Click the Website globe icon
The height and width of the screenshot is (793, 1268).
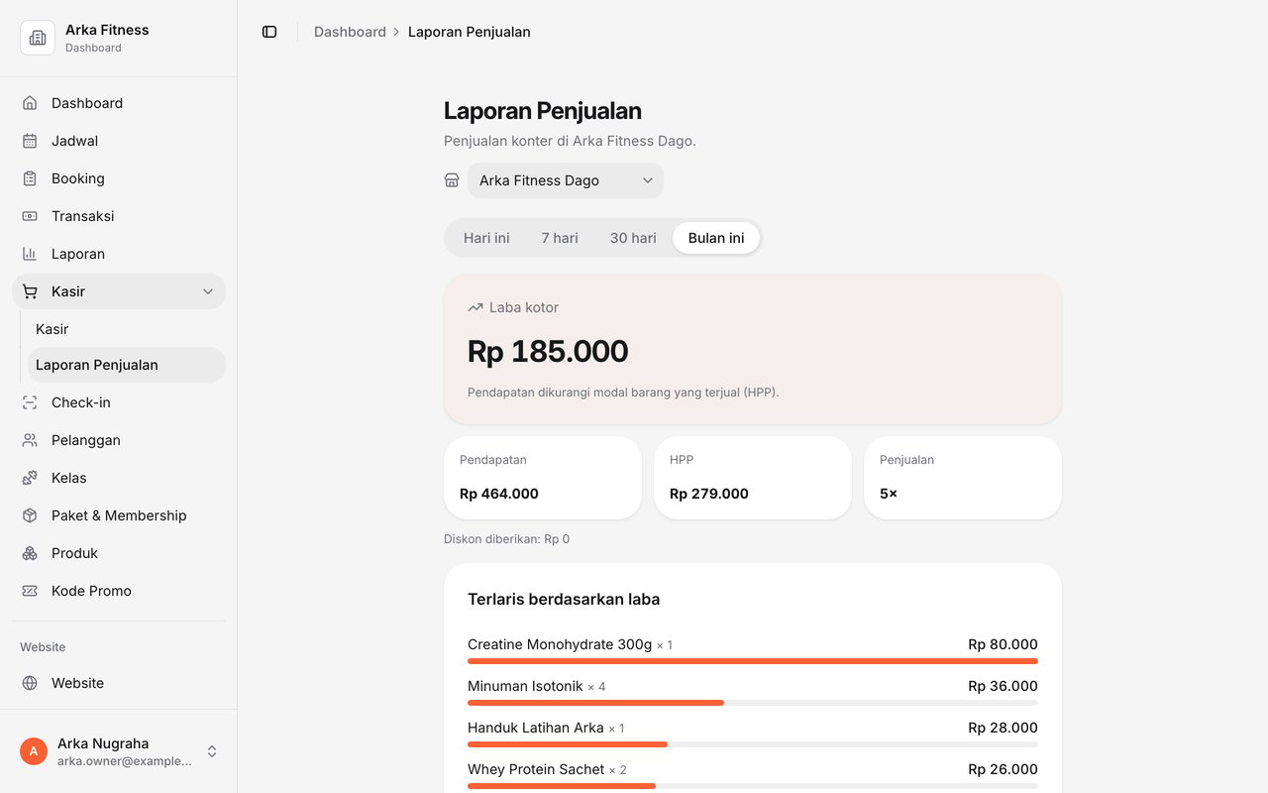tap(30, 683)
